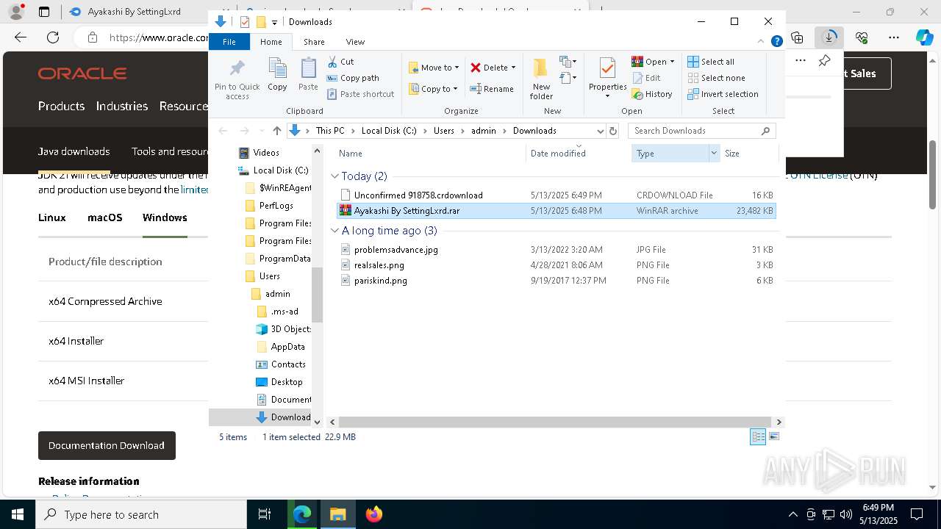
Task: Open Explorer Help question mark icon
Action: coord(776,42)
